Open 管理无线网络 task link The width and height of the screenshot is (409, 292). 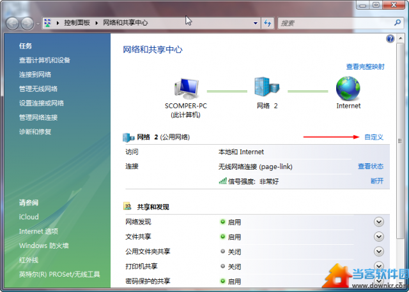coord(38,89)
